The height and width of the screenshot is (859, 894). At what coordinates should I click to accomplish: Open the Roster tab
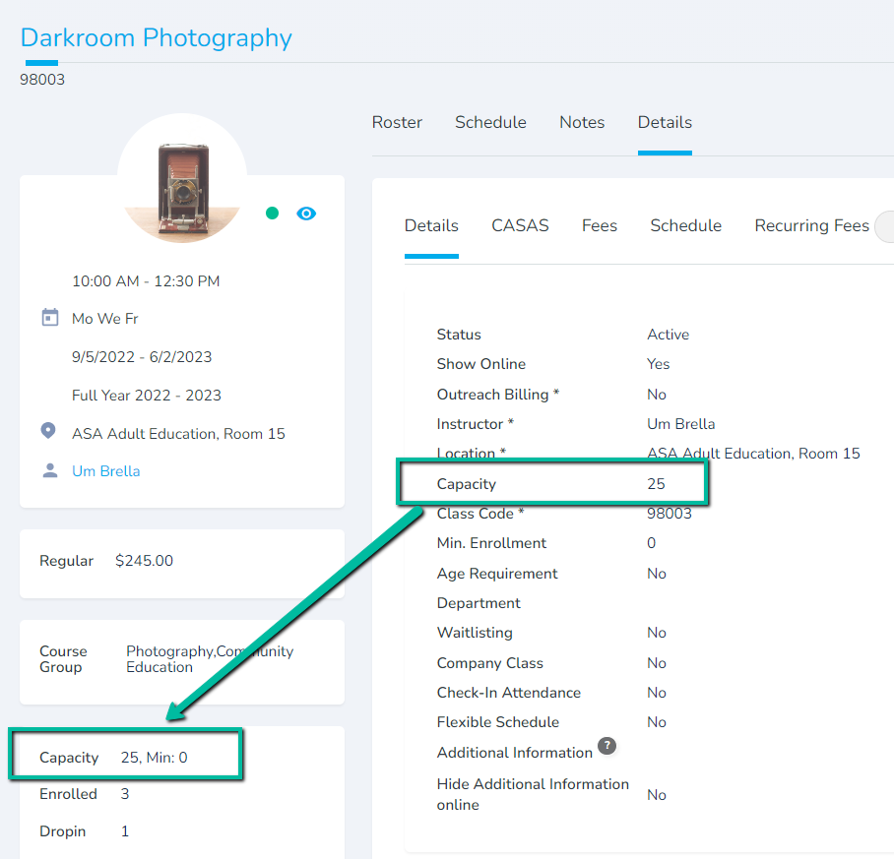[x=397, y=123]
